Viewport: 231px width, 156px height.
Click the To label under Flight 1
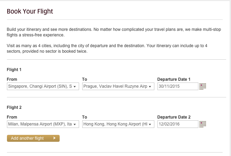click(85, 79)
